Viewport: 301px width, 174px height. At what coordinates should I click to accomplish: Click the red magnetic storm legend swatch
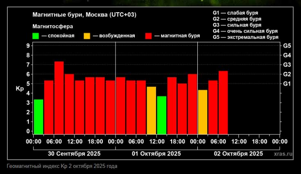pyautogui.click(x=148, y=36)
